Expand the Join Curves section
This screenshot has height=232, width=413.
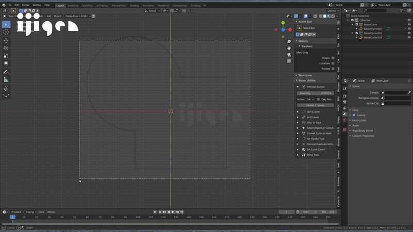click(298, 118)
